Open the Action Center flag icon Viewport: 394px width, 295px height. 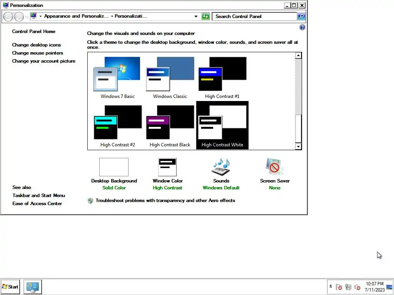339,287
